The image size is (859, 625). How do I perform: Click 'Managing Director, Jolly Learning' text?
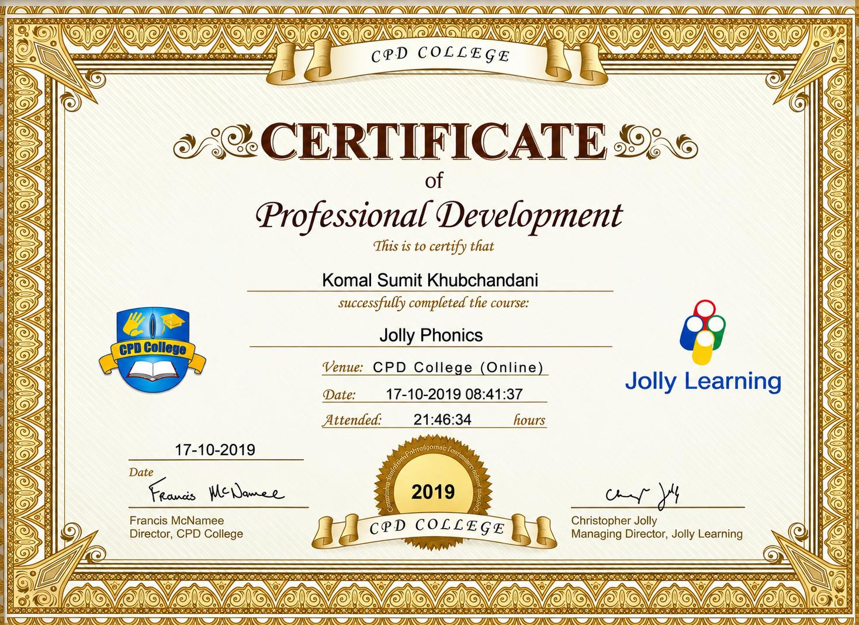pos(657,534)
